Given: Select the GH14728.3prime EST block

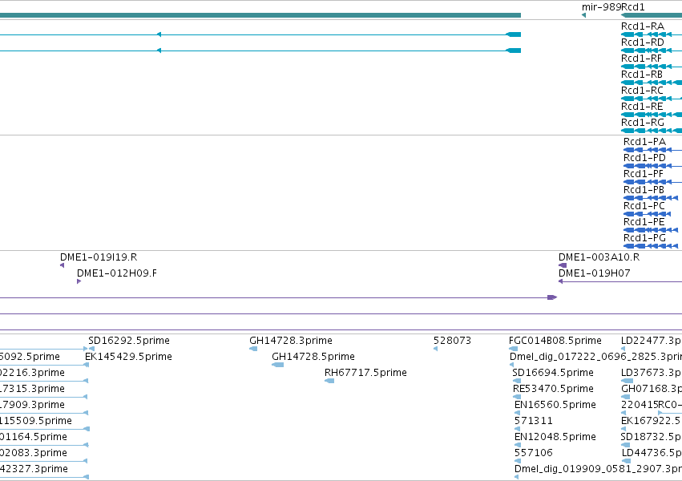Looking at the screenshot, I should coord(253,349).
